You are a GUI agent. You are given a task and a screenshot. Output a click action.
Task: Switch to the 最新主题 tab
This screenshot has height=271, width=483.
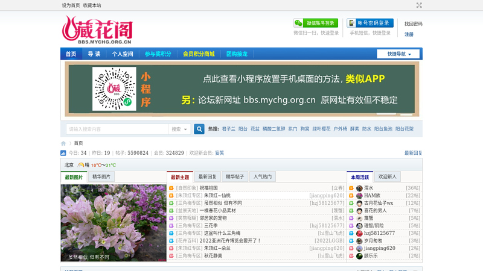click(x=180, y=177)
